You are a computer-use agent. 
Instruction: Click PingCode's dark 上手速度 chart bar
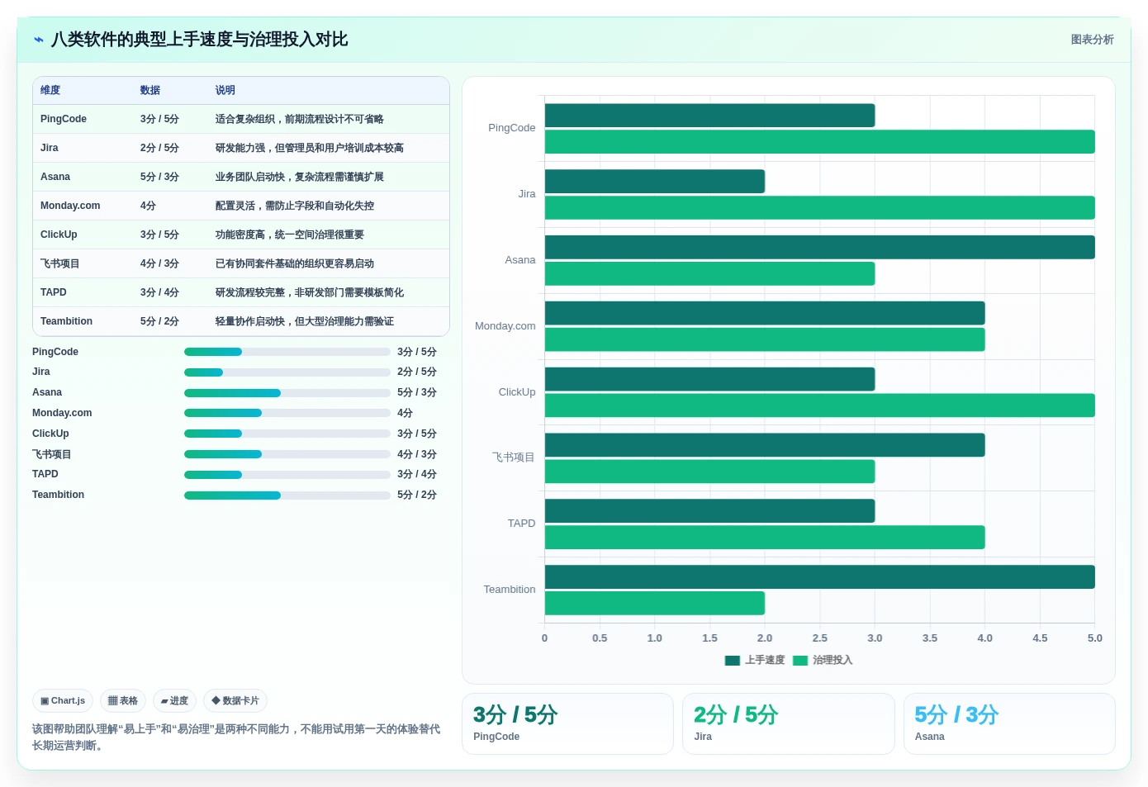[x=709, y=116]
